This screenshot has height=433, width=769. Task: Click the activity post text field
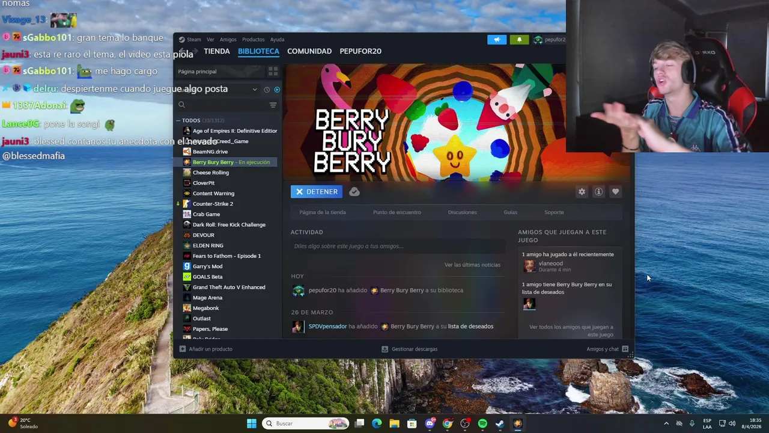(398, 246)
